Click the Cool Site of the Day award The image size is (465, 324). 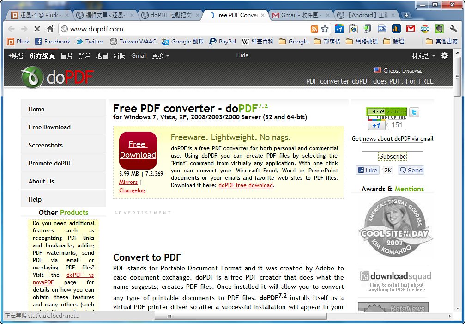click(395, 227)
